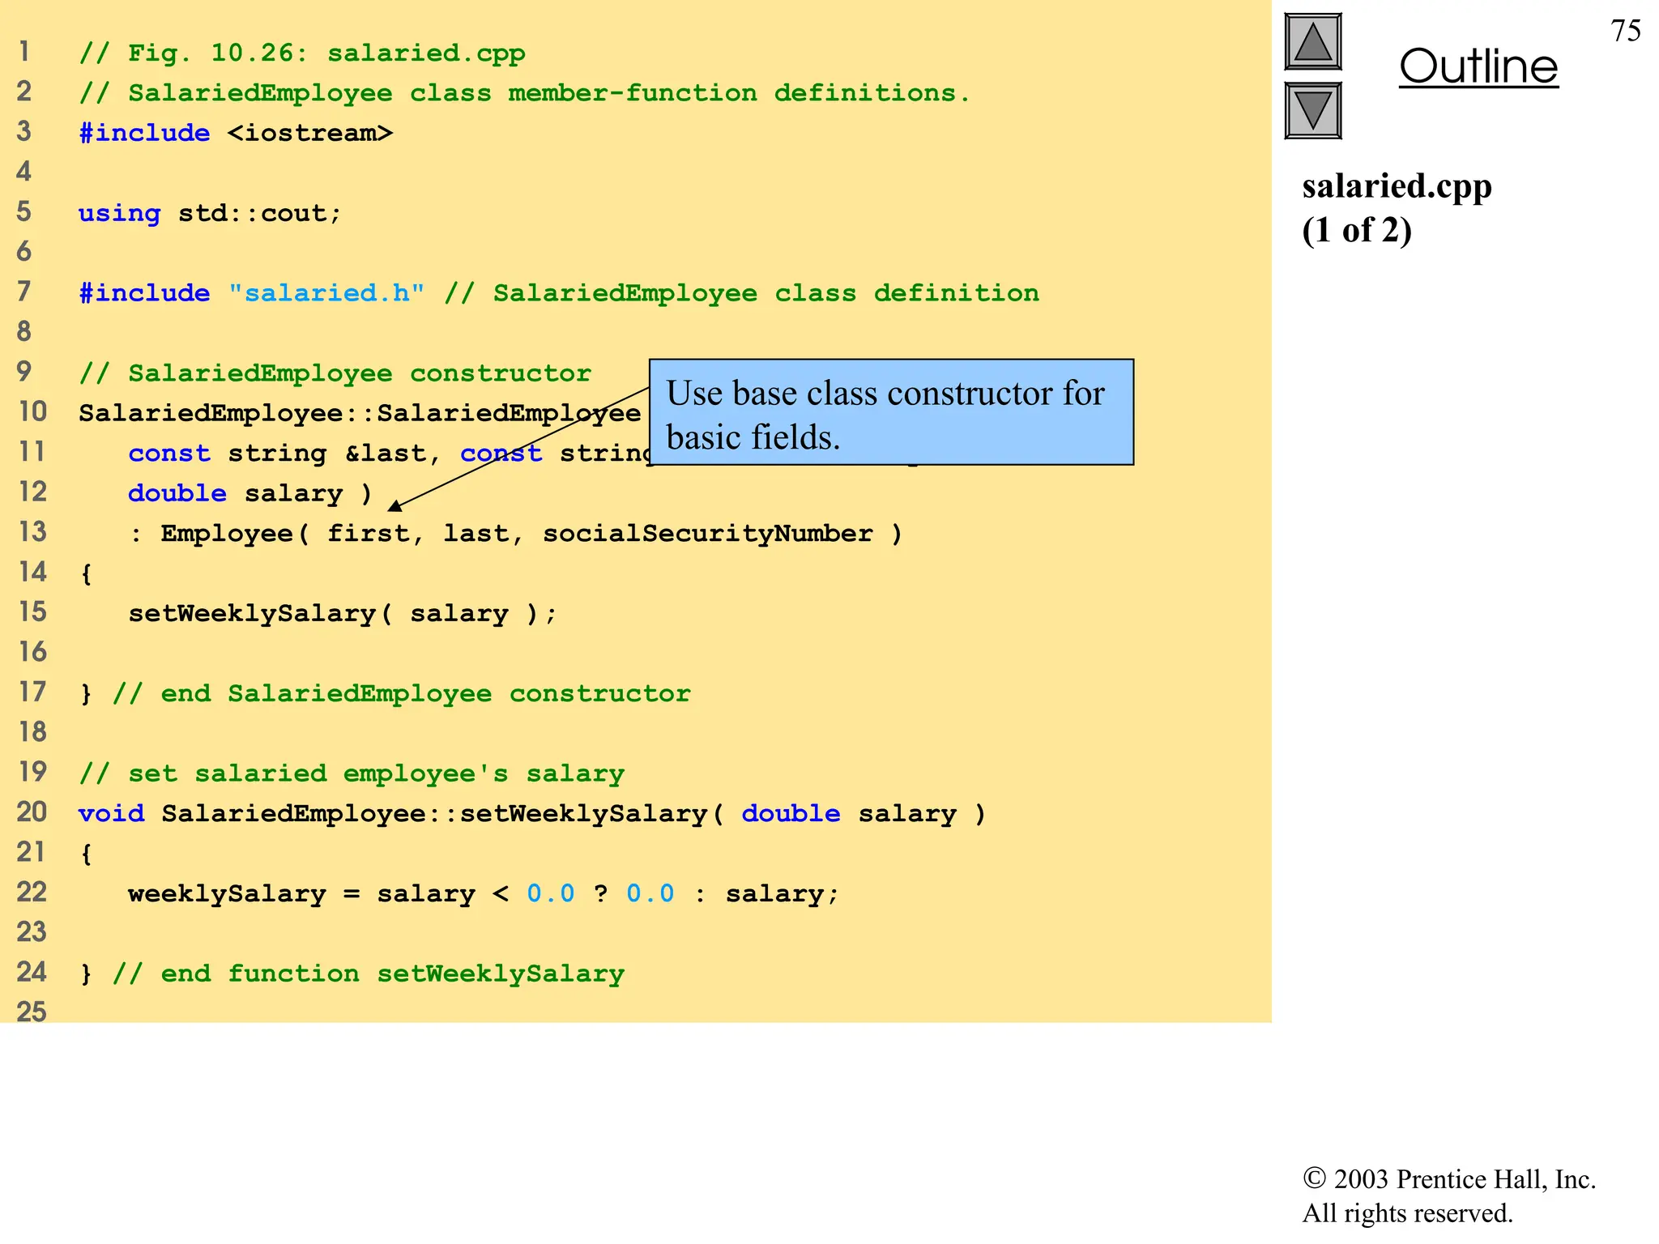Click slide page number 75
The image size is (1659, 1244).
(x=1625, y=32)
